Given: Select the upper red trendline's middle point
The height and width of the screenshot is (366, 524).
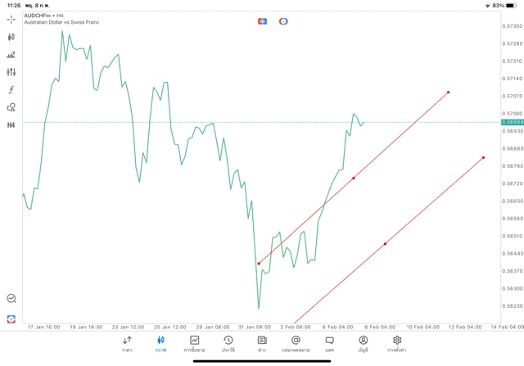Looking at the screenshot, I should click(354, 178).
